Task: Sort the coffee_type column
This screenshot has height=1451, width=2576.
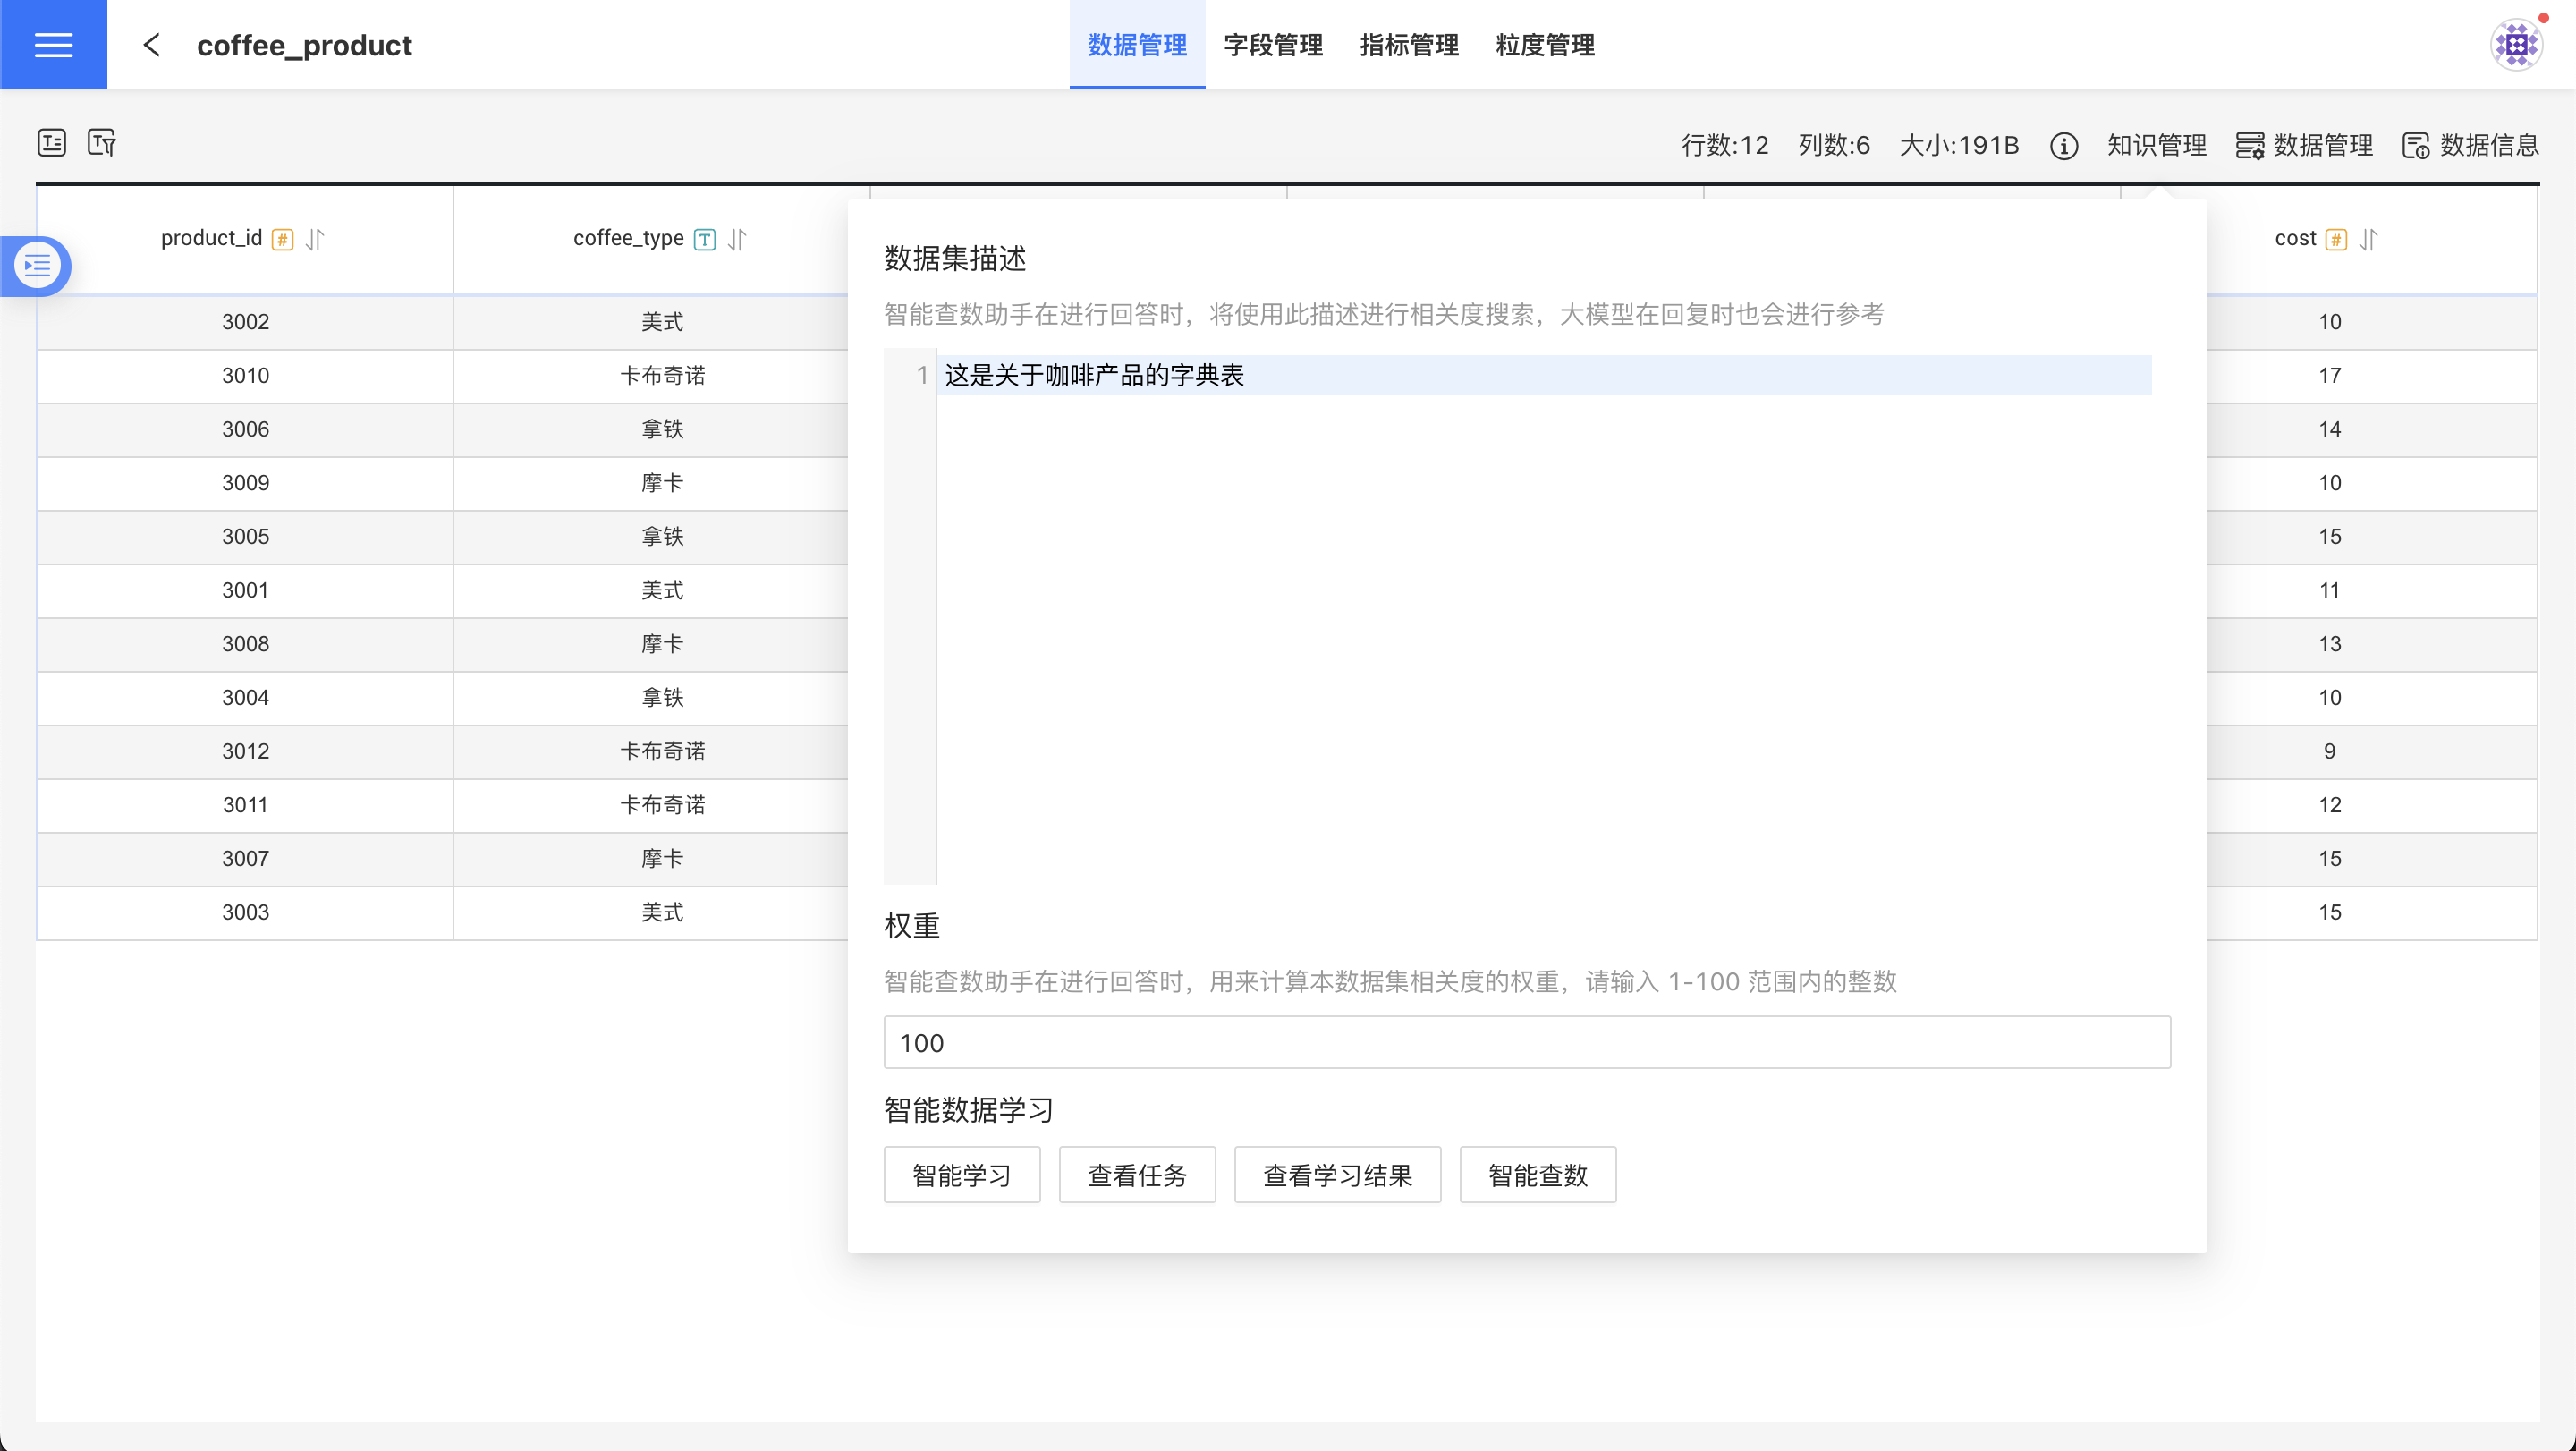Action: click(737, 240)
